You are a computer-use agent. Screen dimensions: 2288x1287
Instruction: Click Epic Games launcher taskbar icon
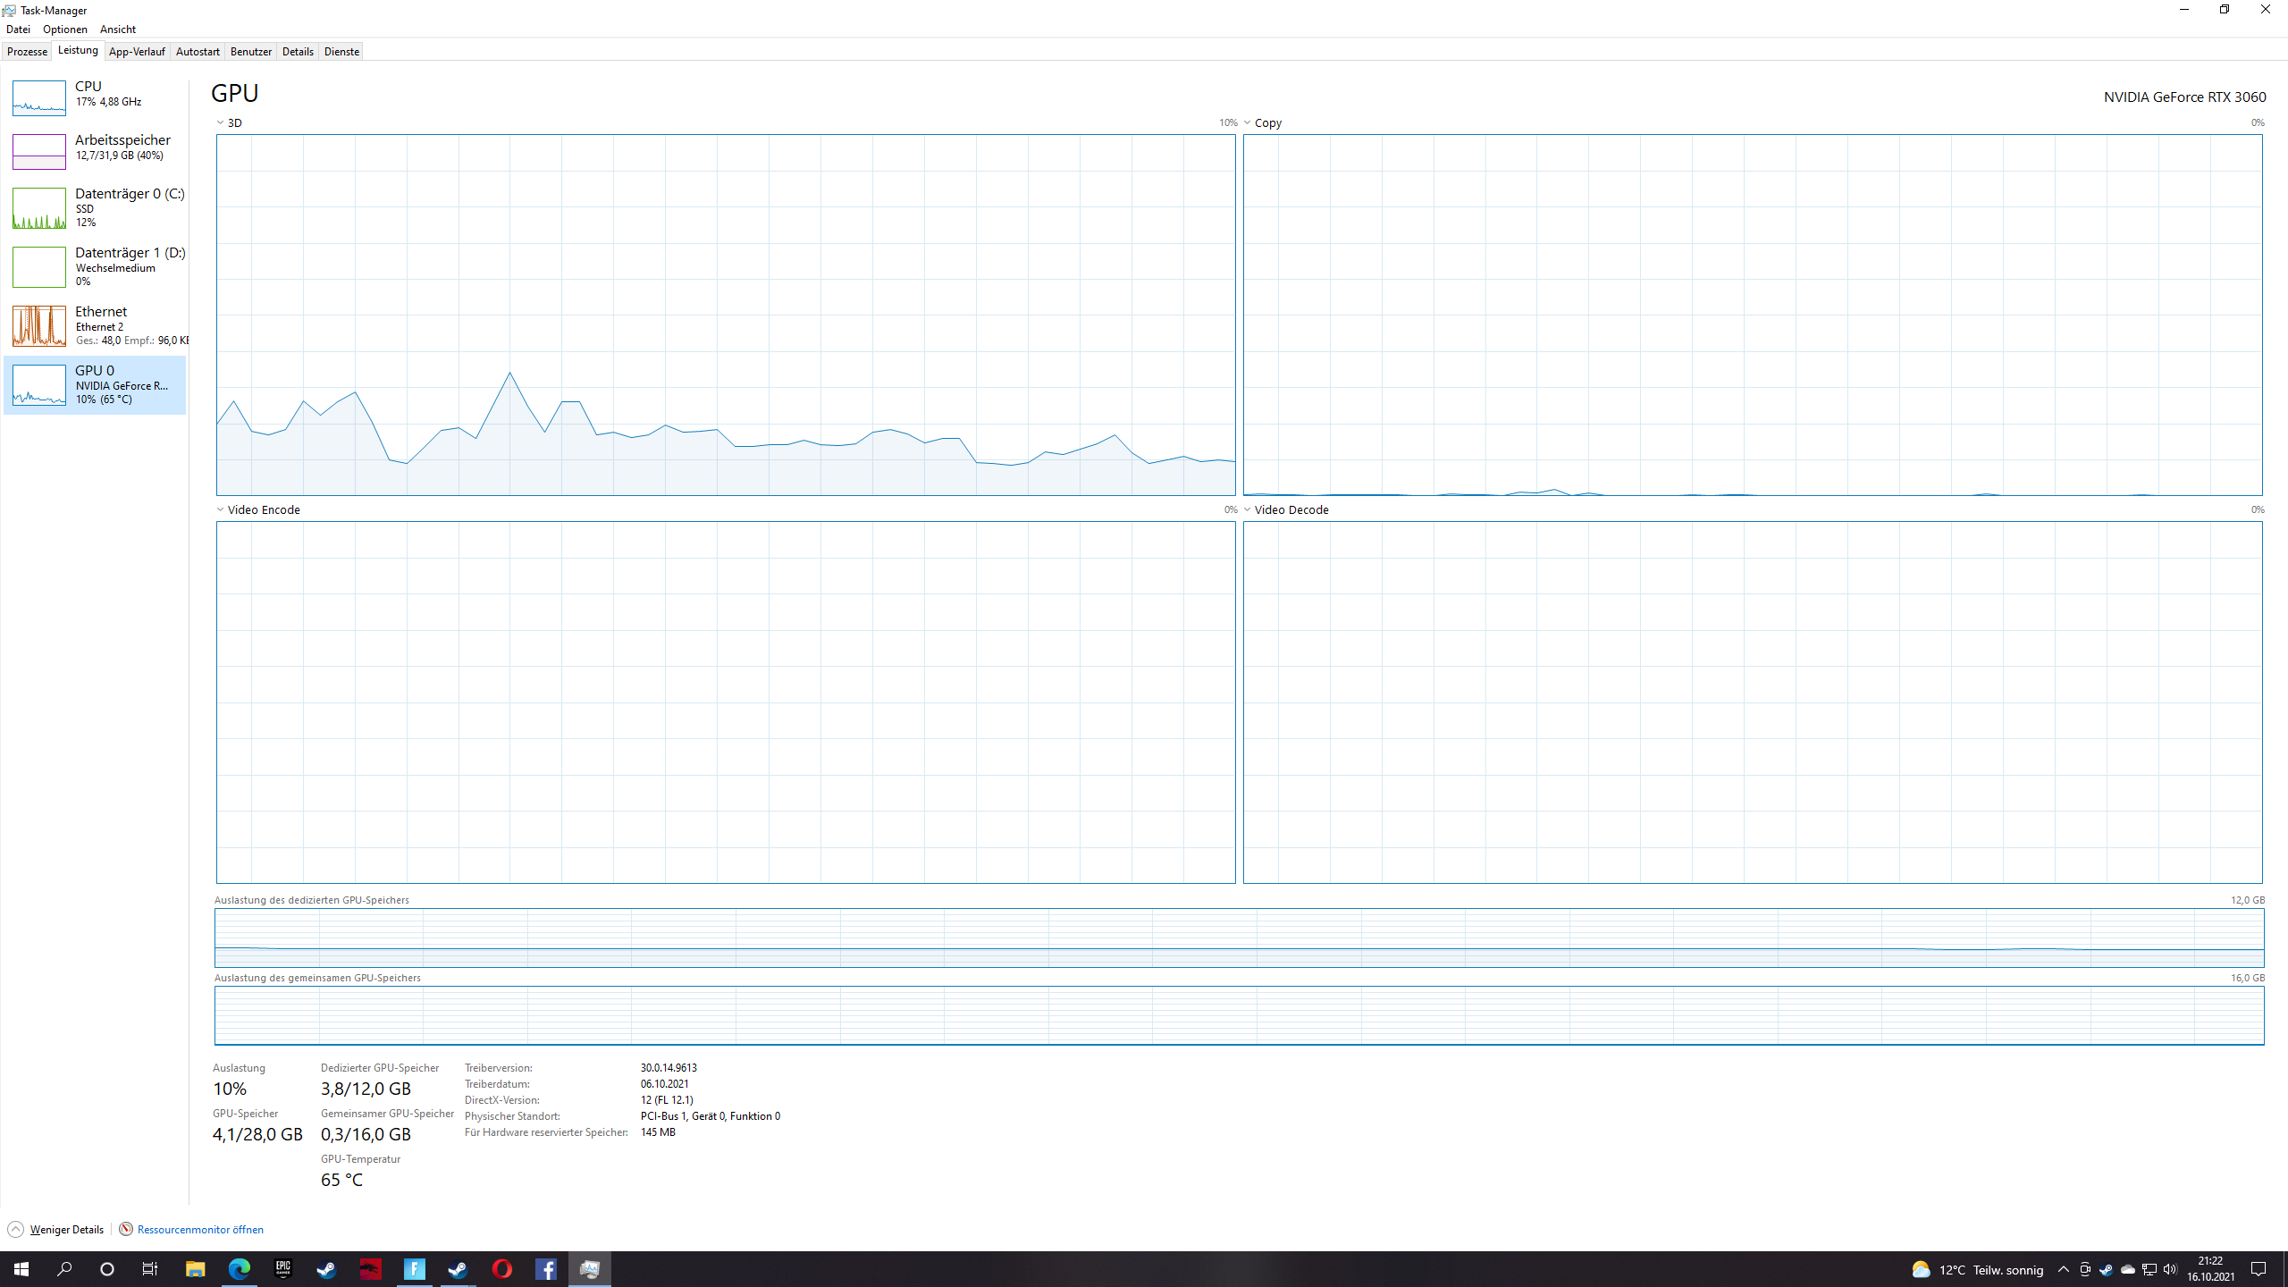[x=282, y=1269]
